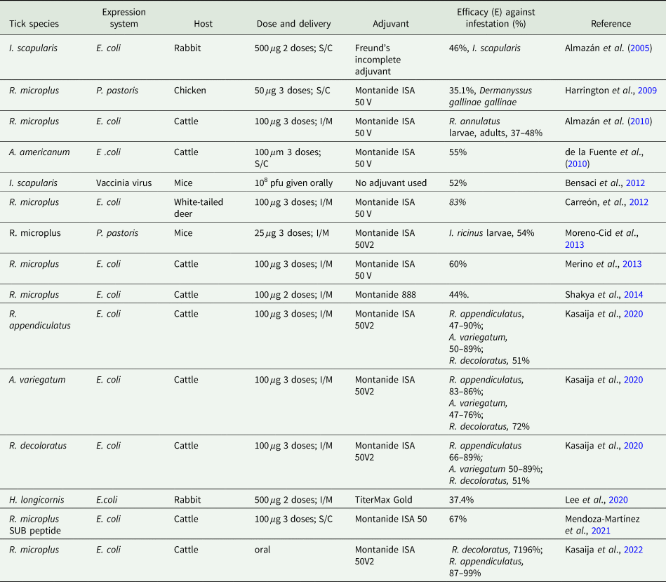The image size is (666, 582).
Task: Select the Expression system column header
Action: [124, 18]
